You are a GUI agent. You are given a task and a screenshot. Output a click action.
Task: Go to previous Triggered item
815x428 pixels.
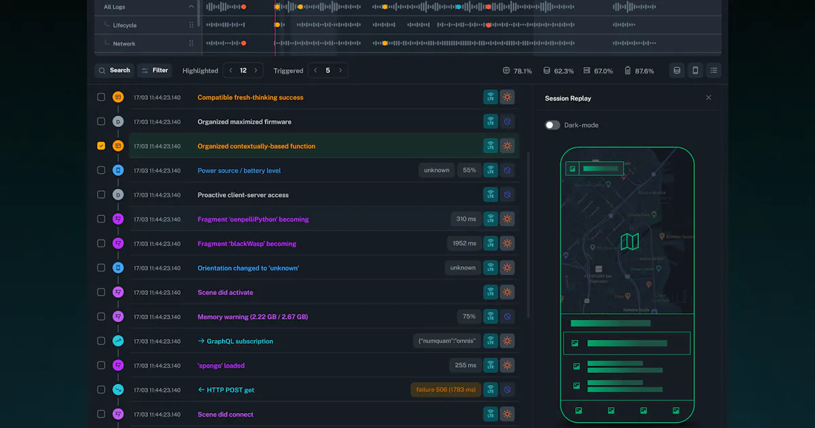tap(314, 70)
